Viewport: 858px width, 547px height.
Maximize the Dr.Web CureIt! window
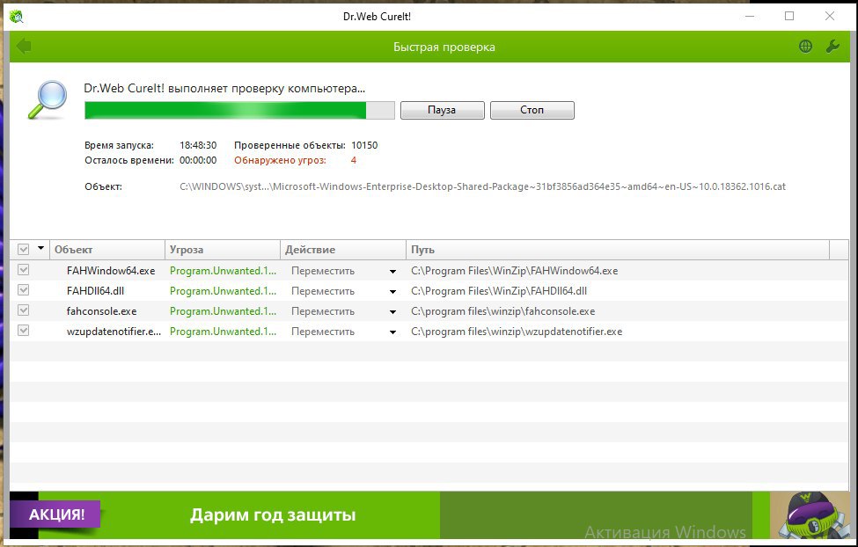(789, 17)
